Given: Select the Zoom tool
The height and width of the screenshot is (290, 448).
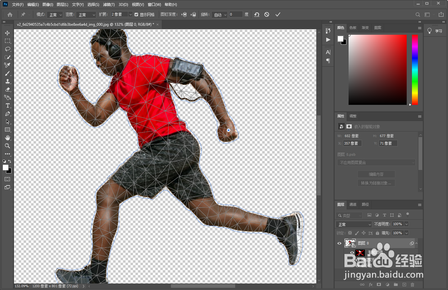Looking at the screenshot, I should tap(7, 146).
